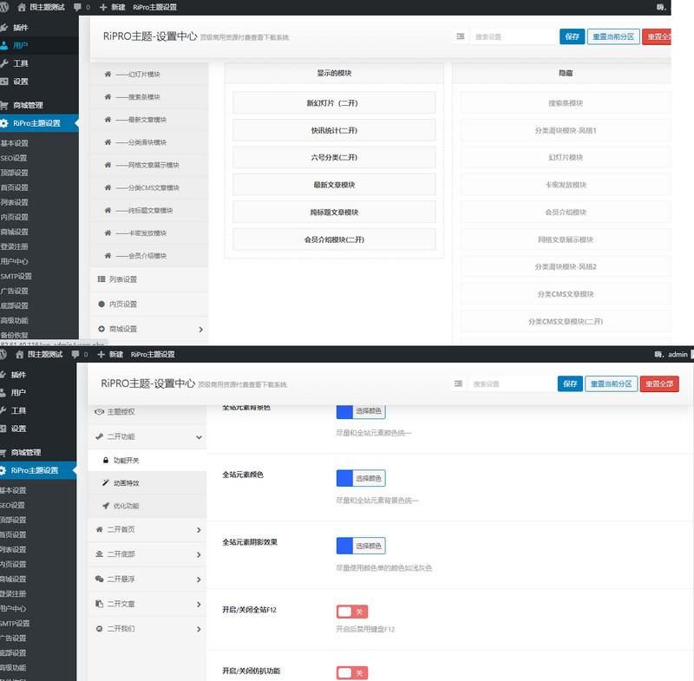Click 搜索设置 field in lower screenshot

pyautogui.click(x=511, y=383)
